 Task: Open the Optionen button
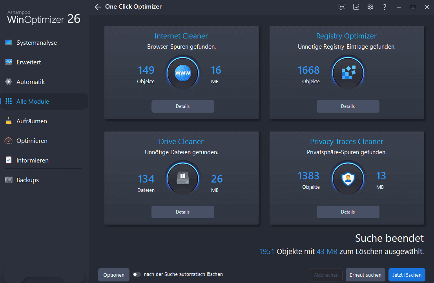114,275
